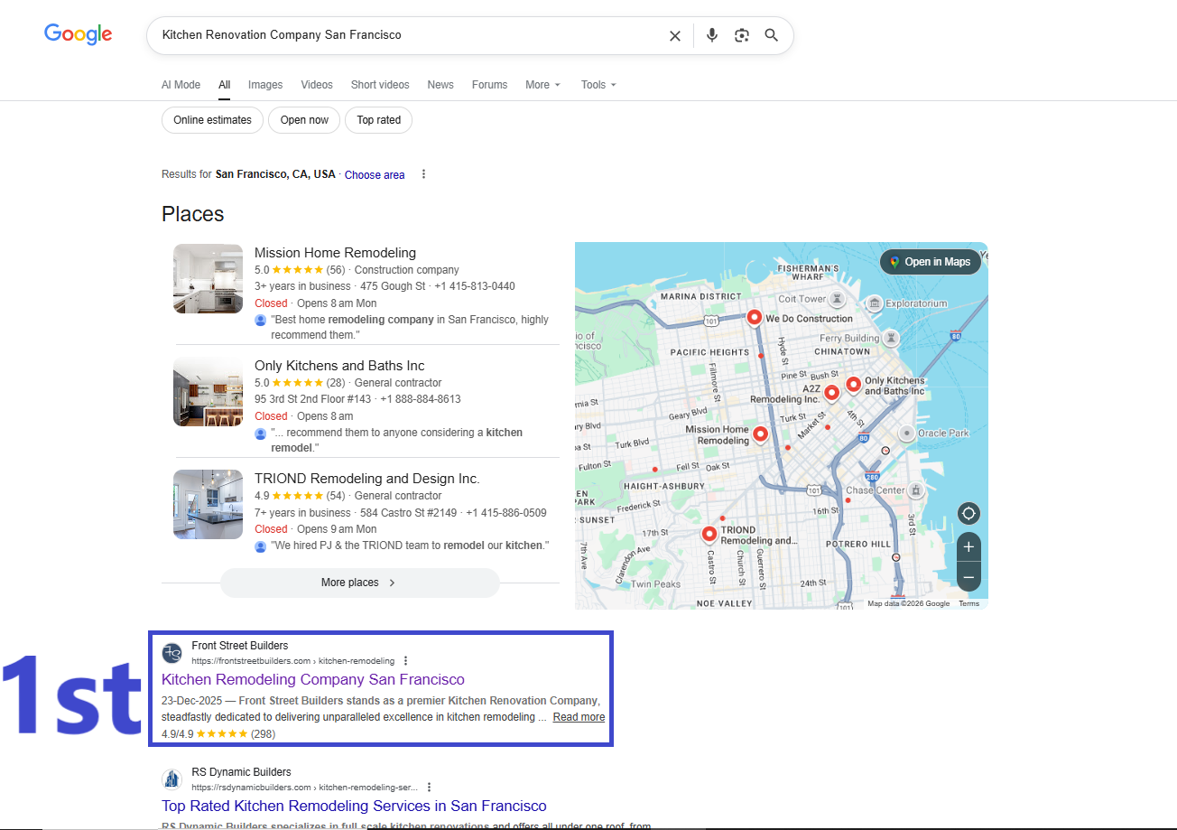Open Mission Home Remodeling listing

tap(335, 253)
